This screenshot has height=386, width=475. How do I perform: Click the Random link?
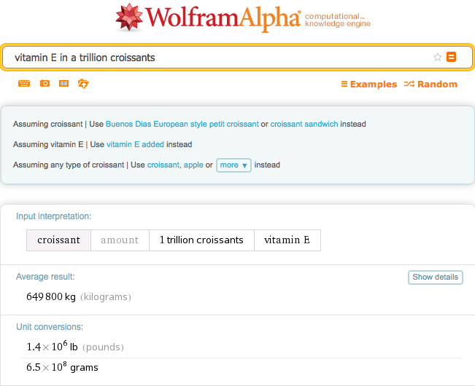(430, 84)
